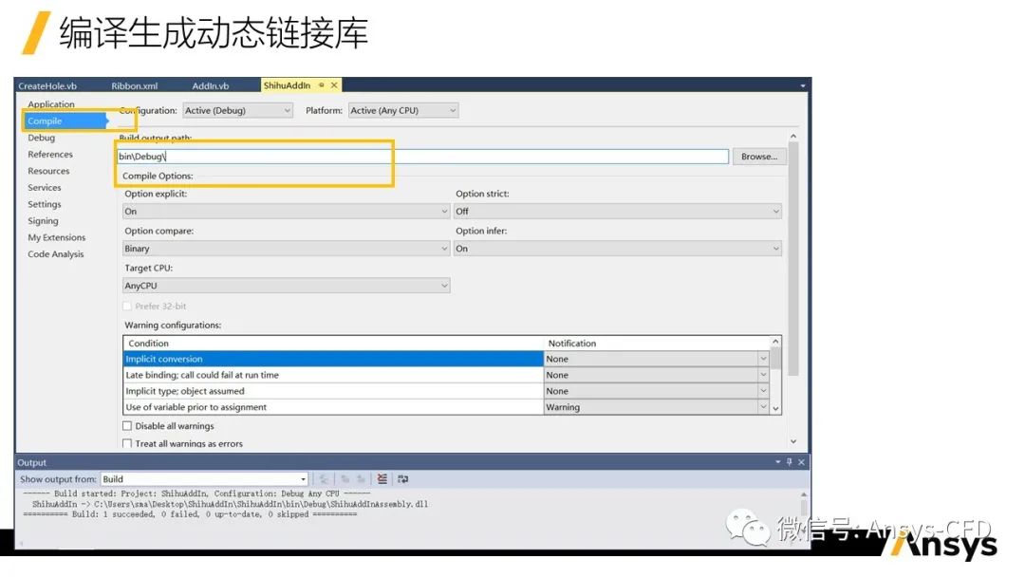The width and height of the screenshot is (1025, 577).
Task: Switch to the CreateHole.vb tab
Action: (x=47, y=85)
